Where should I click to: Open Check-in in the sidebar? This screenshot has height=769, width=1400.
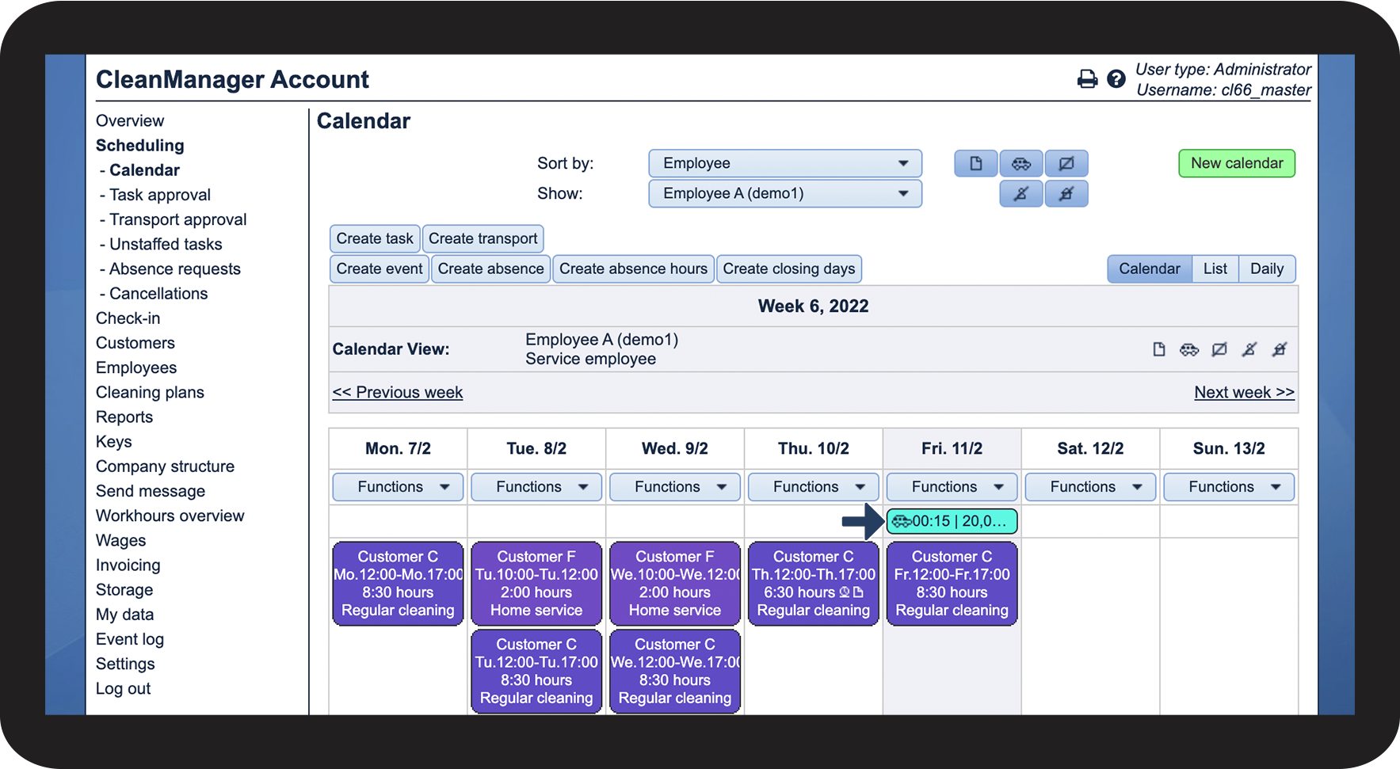point(128,318)
